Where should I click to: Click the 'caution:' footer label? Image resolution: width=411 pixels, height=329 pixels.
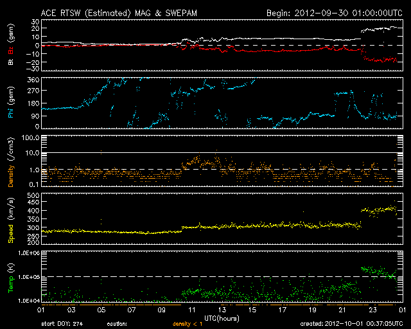117,324
